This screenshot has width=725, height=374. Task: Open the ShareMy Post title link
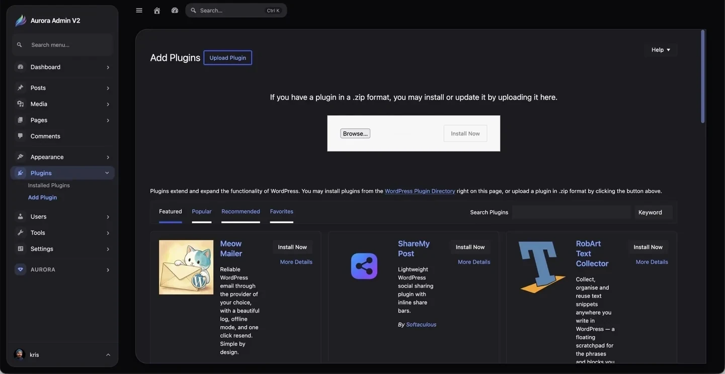click(x=414, y=249)
